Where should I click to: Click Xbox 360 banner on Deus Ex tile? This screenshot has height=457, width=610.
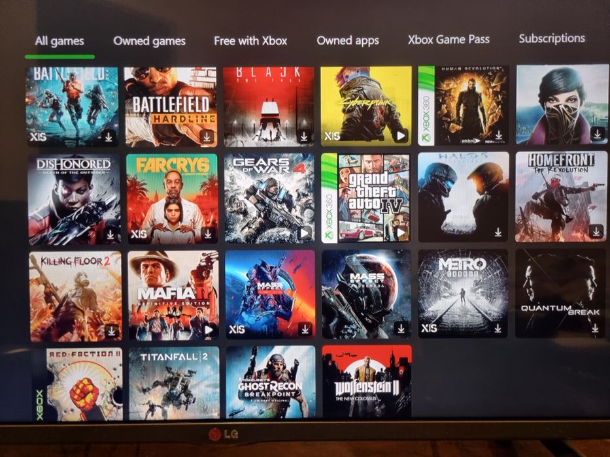point(426,106)
